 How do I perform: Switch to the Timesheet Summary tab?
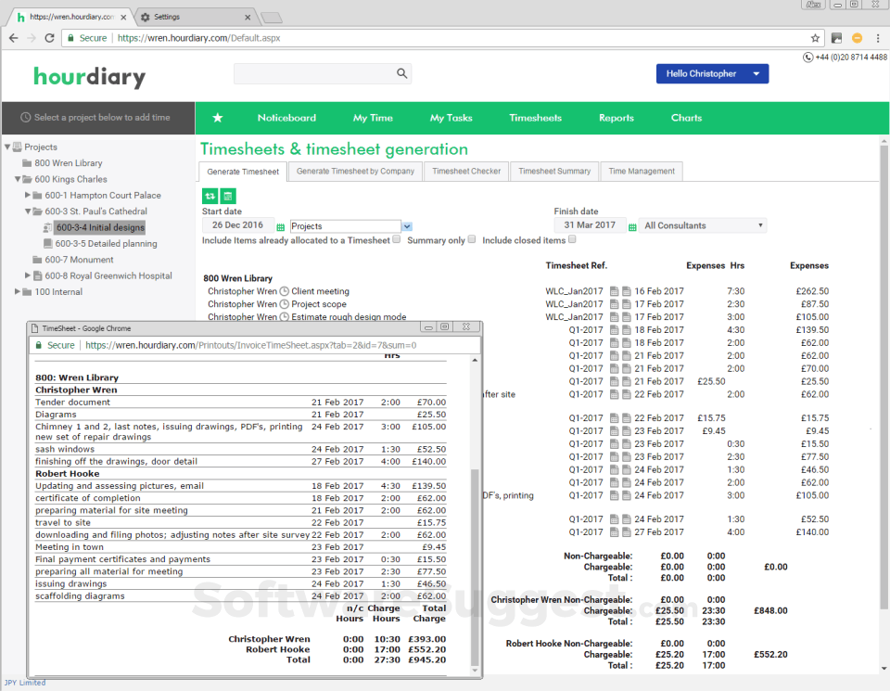(554, 171)
